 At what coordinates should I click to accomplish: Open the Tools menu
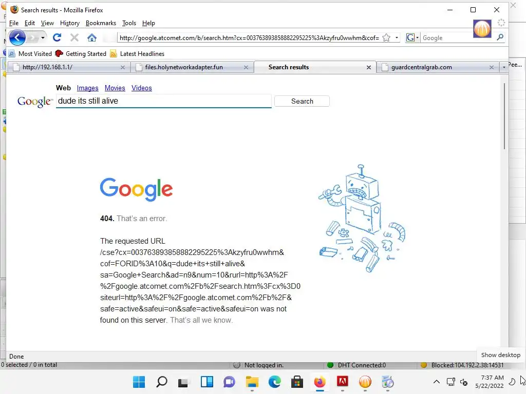pos(129,23)
